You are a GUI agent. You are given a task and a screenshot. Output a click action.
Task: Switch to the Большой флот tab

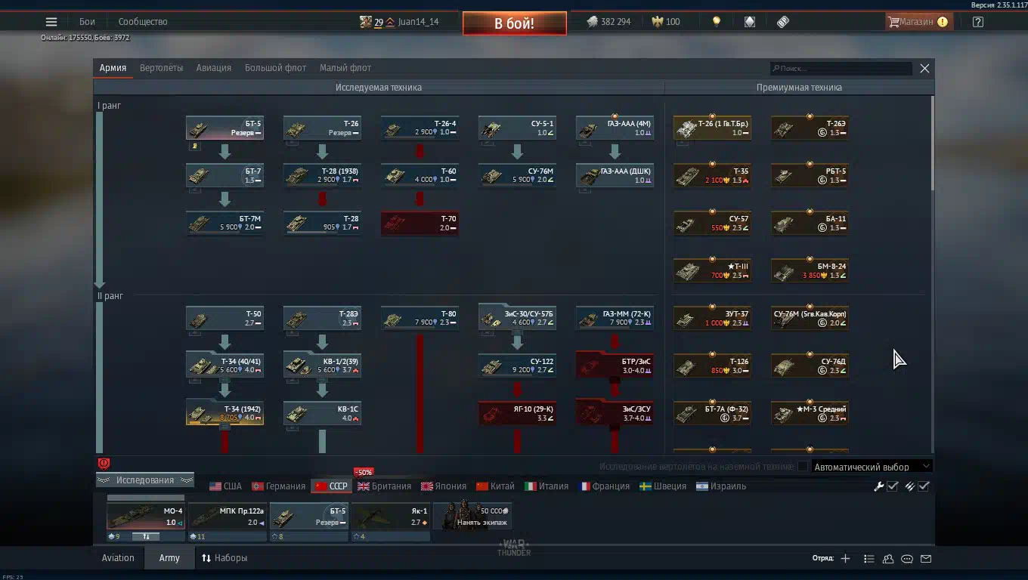[275, 68]
